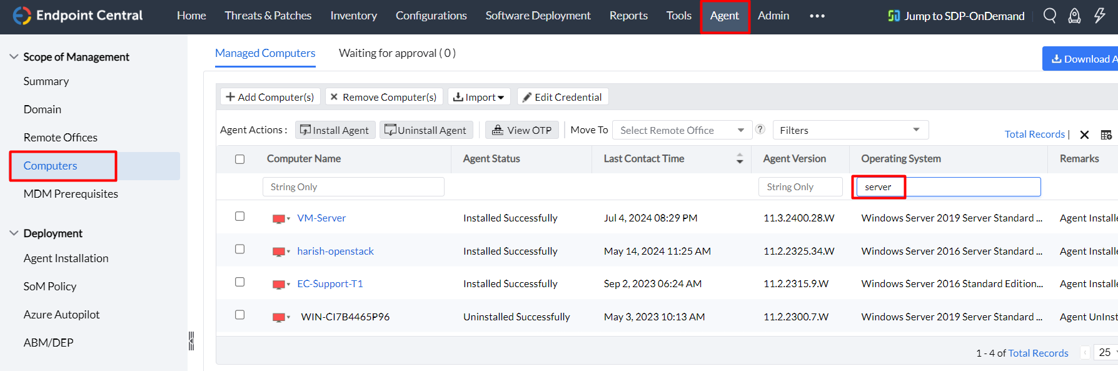The image size is (1118, 371).
Task: Open the Import dropdown button
Action: pyautogui.click(x=479, y=97)
